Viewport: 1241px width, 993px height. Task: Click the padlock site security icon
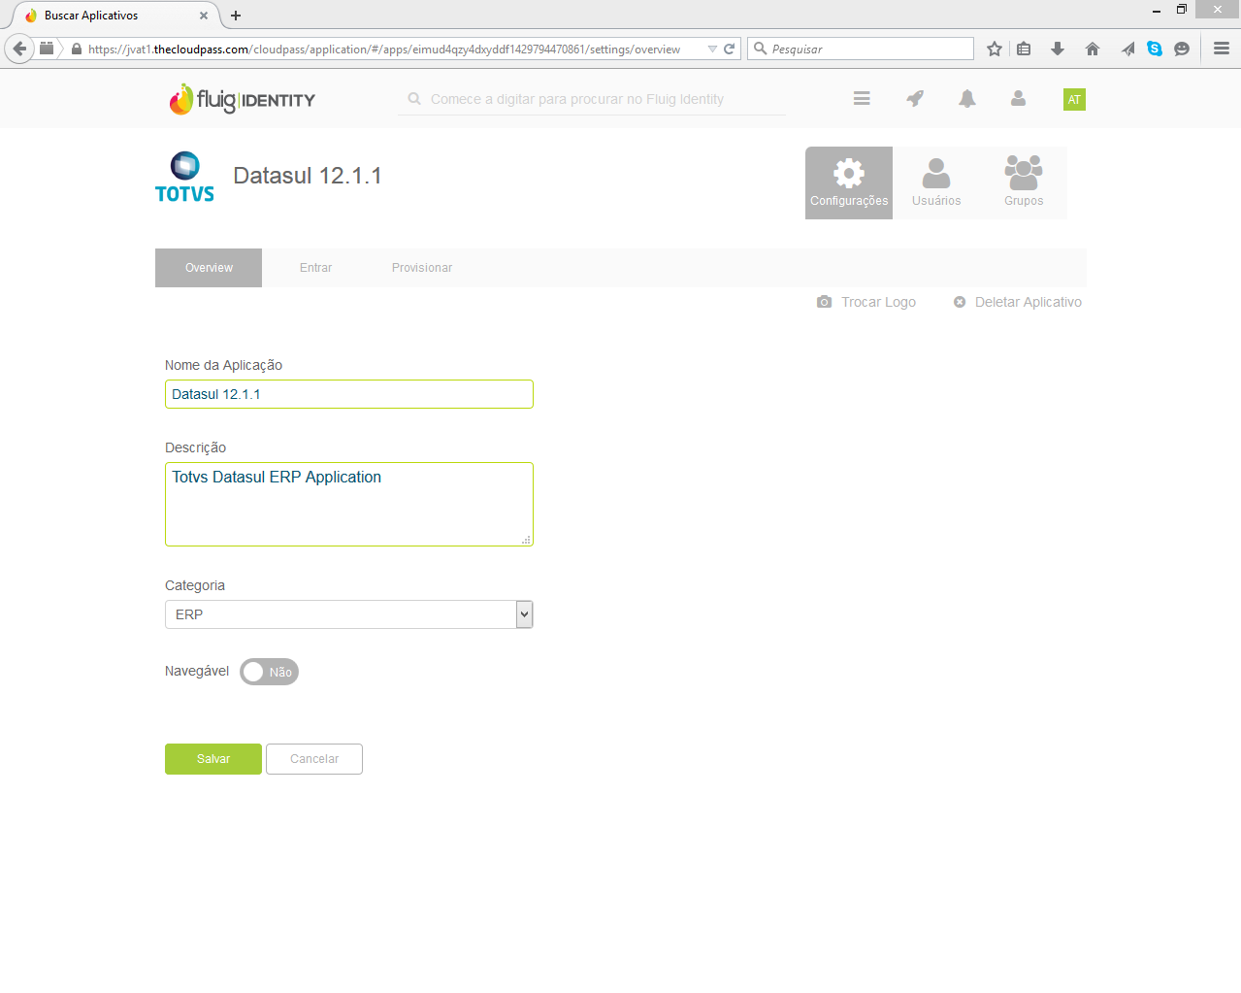click(77, 49)
